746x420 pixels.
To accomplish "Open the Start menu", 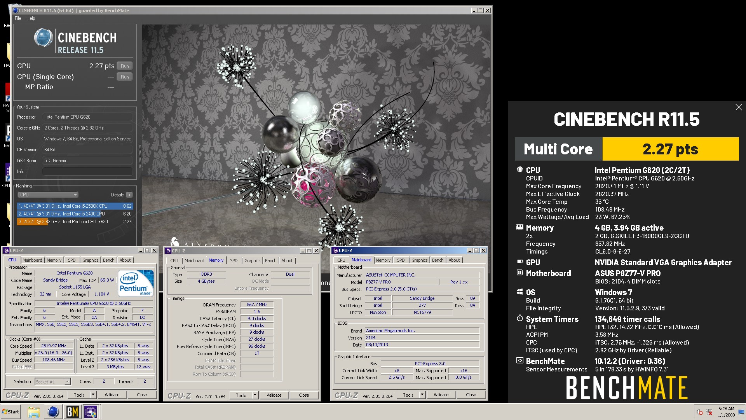I will click(11, 412).
